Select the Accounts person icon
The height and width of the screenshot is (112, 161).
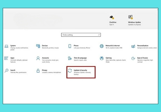[38, 58]
